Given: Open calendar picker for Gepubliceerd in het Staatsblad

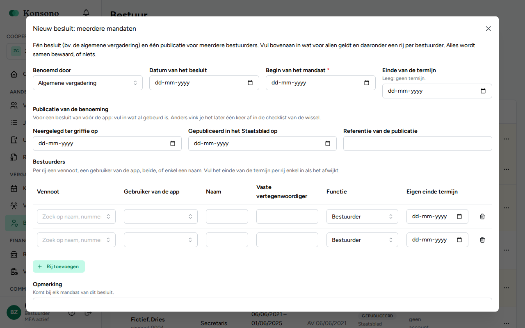Looking at the screenshot, I should tap(328, 143).
